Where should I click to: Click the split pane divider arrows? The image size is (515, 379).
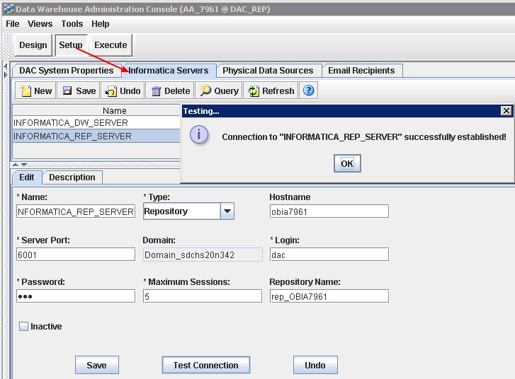(x=20, y=164)
